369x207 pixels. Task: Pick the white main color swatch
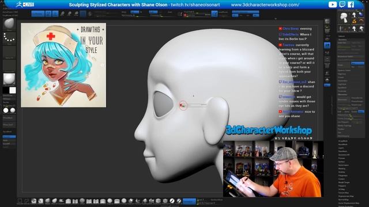click(13, 90)
